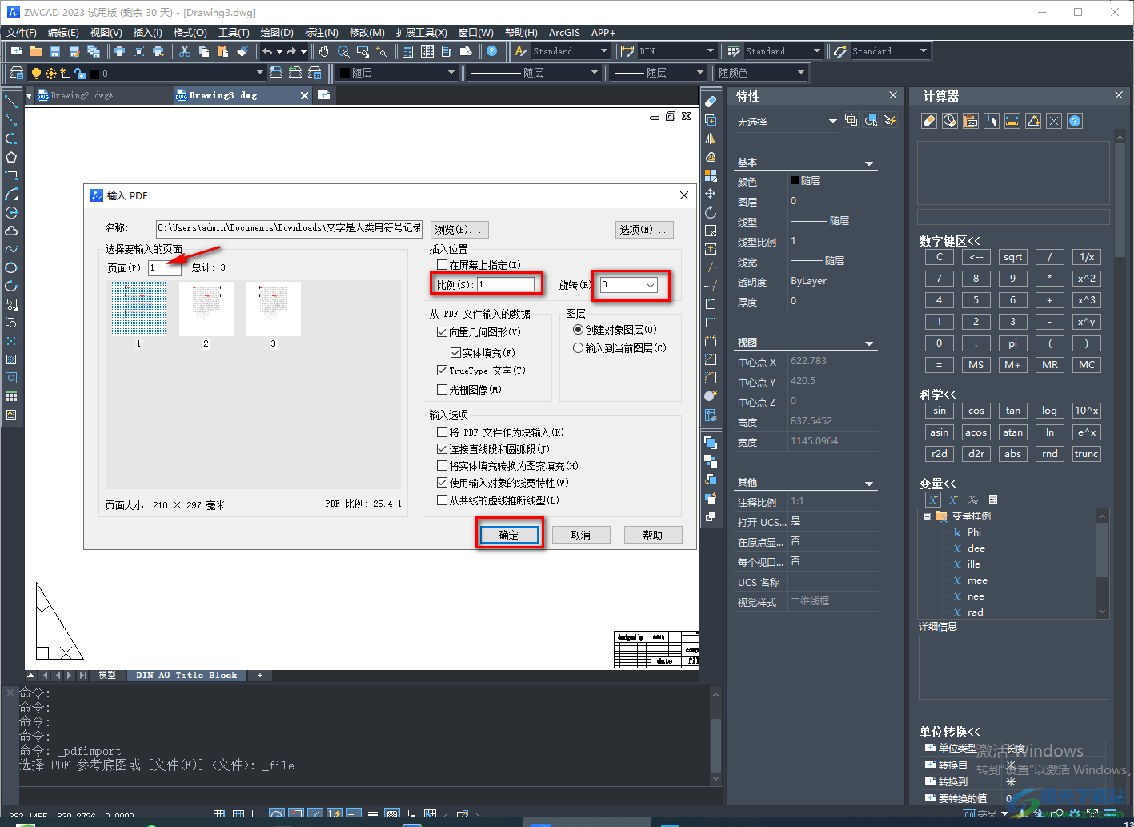Click the black layer color swatch in layer toolbar
Viewport: 1134px width, 827px height.
pyautogui.click(x=94, y=74)
